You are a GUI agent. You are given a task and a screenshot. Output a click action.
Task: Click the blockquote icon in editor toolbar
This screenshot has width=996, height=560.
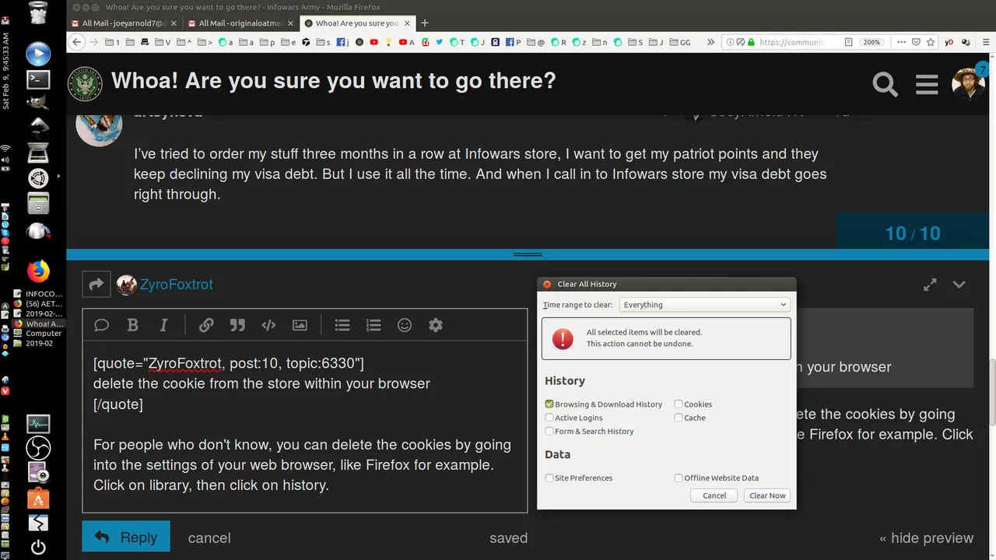(x=237, y=325)
